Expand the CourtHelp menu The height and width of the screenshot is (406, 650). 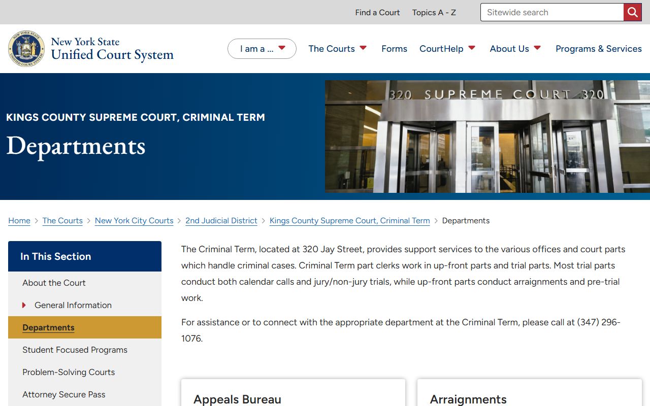coord(447,49)
